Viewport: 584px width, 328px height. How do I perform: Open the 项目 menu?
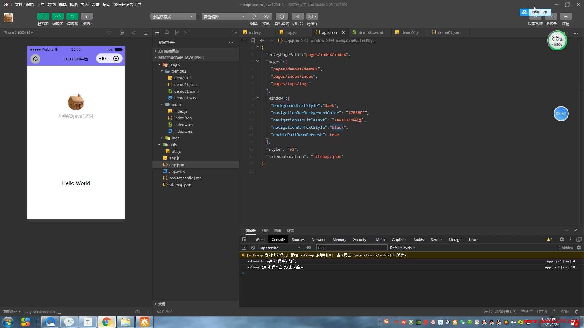point(8,5)
